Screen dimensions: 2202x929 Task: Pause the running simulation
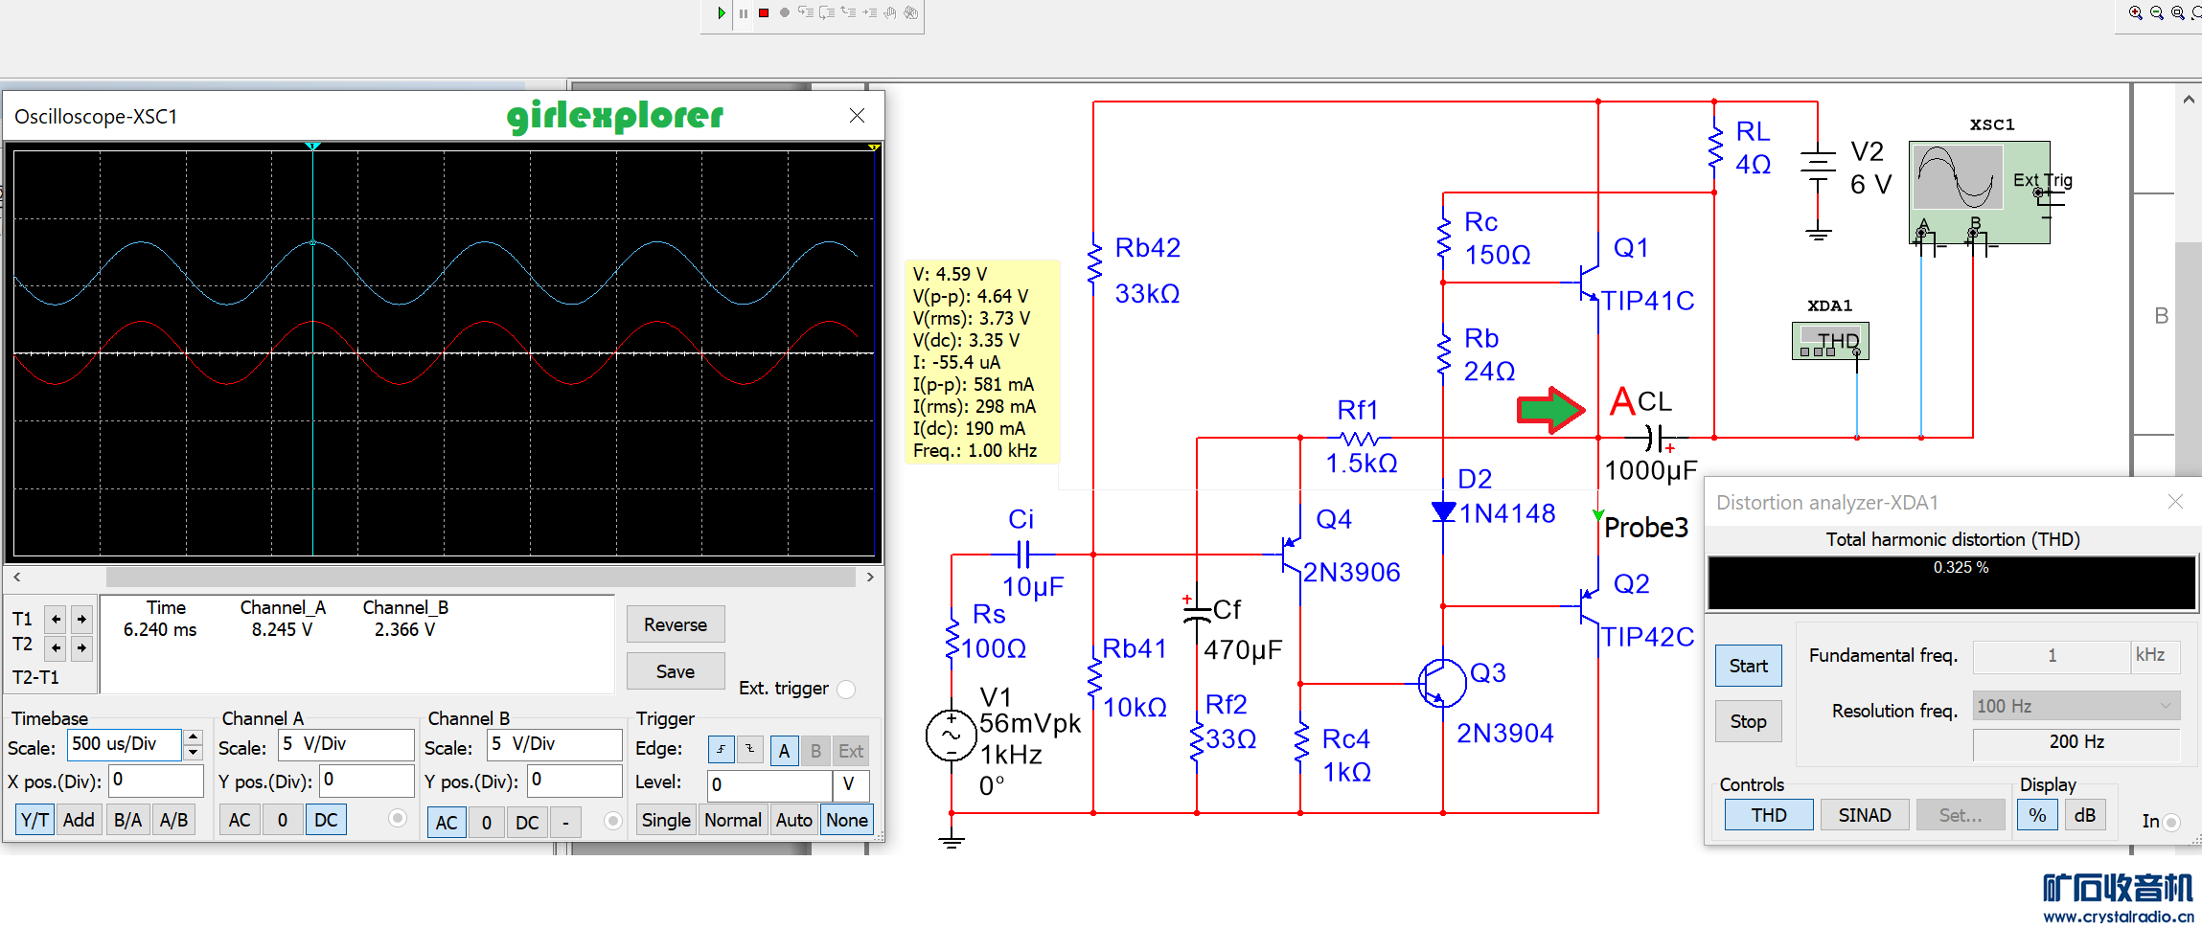[743, 13]
